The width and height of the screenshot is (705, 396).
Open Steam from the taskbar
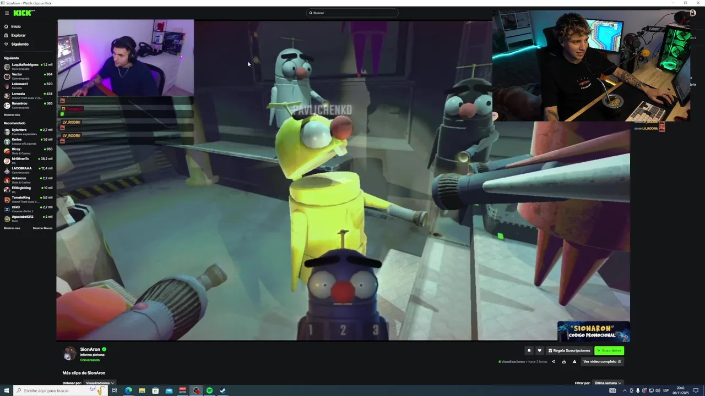tap(223, 391)
